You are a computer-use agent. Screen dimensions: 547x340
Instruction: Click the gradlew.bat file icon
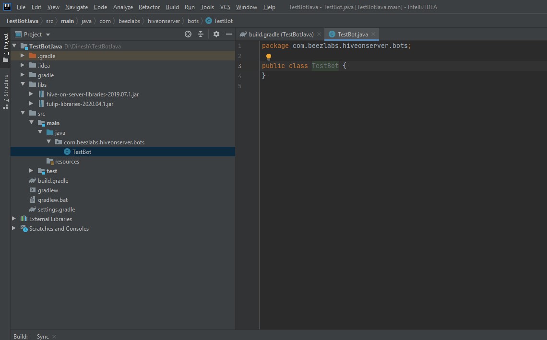tap(33, 200)
